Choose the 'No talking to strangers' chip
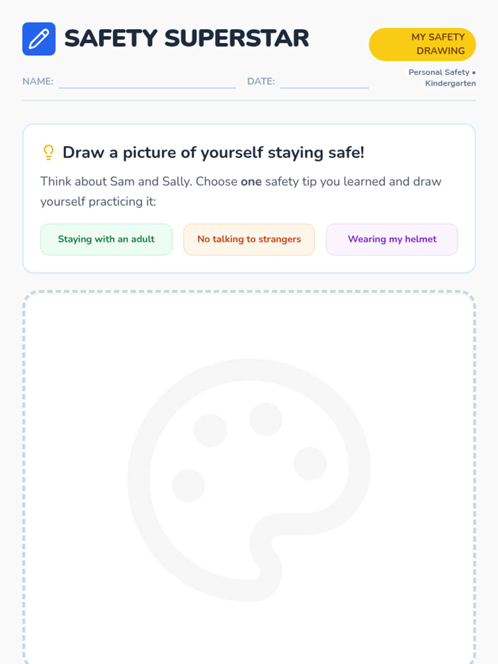Image resolution: width=498 pixels, height=664 pixels. pyautogui.click(x=249, y=239)
